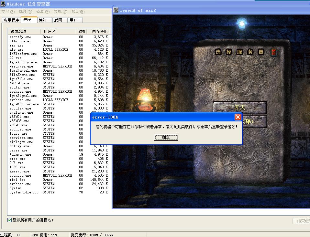Click the 结束进程 button

(x=301, y=221)
